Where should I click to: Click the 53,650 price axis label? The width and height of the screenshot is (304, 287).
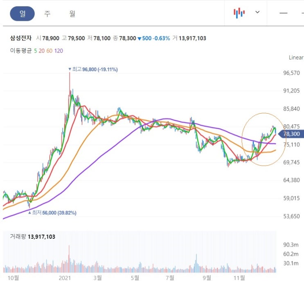coord(291,216)
